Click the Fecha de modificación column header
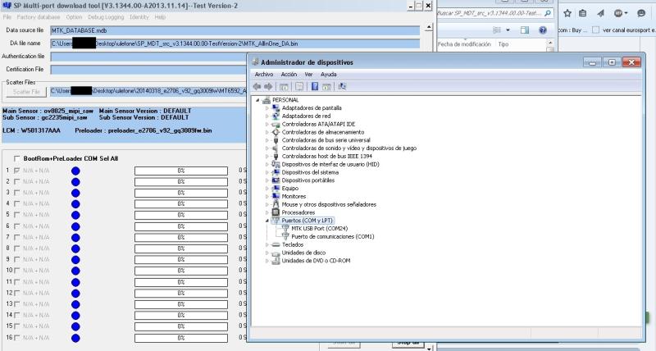The width and height of the screenshot is (656, 351). [464, 44]
